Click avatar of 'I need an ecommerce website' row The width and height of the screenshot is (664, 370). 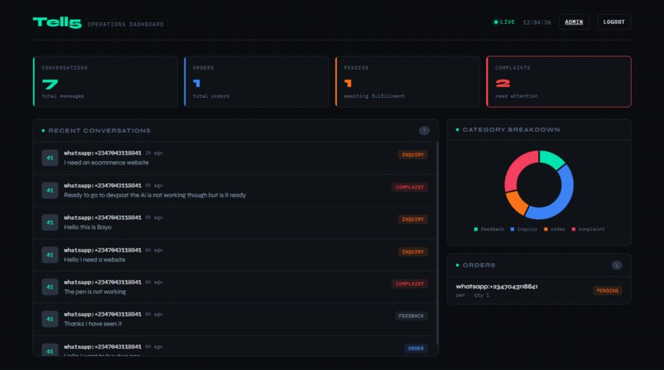point(50,158)
